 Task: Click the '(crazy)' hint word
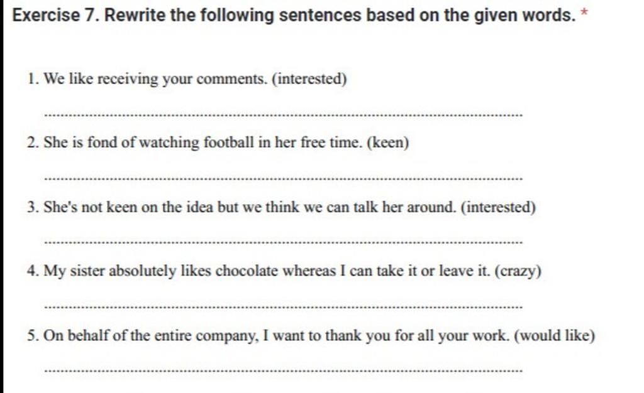coord(518,272)
